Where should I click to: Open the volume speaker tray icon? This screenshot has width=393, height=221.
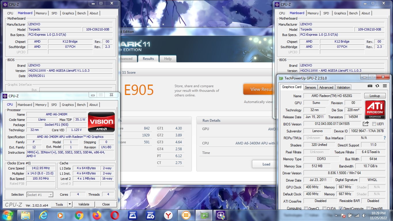click(x=363, y=216)
